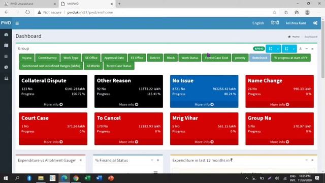The image size is (325, 183).
Task: Switch language to Hindi
Action: coord(275,23)
